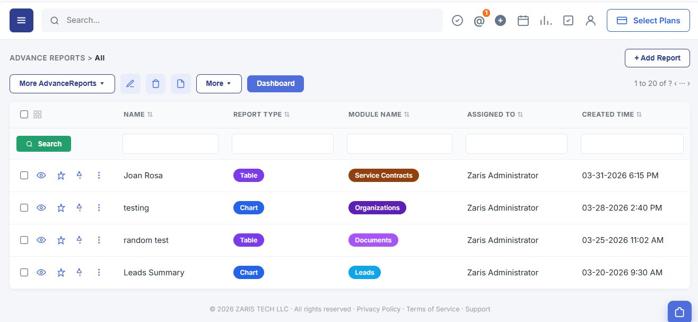The image size is (698, 322).
Task: Click the edit pencil toolbar icon
Action: point(130,84)
